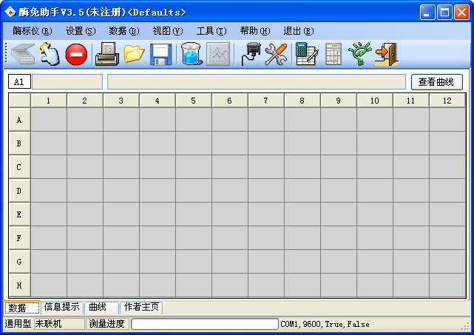Open file with yellow folder icon
474x335 pixels.
(x=134, y=54)
